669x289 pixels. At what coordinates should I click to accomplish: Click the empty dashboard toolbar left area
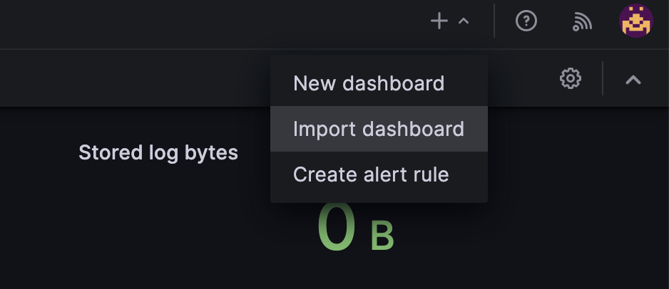[x=128, y=78]
